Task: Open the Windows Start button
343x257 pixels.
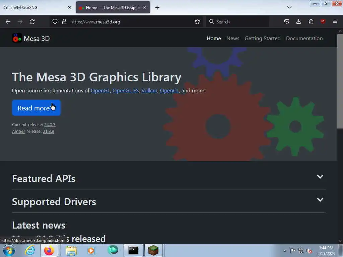Action: coord(9,250)
